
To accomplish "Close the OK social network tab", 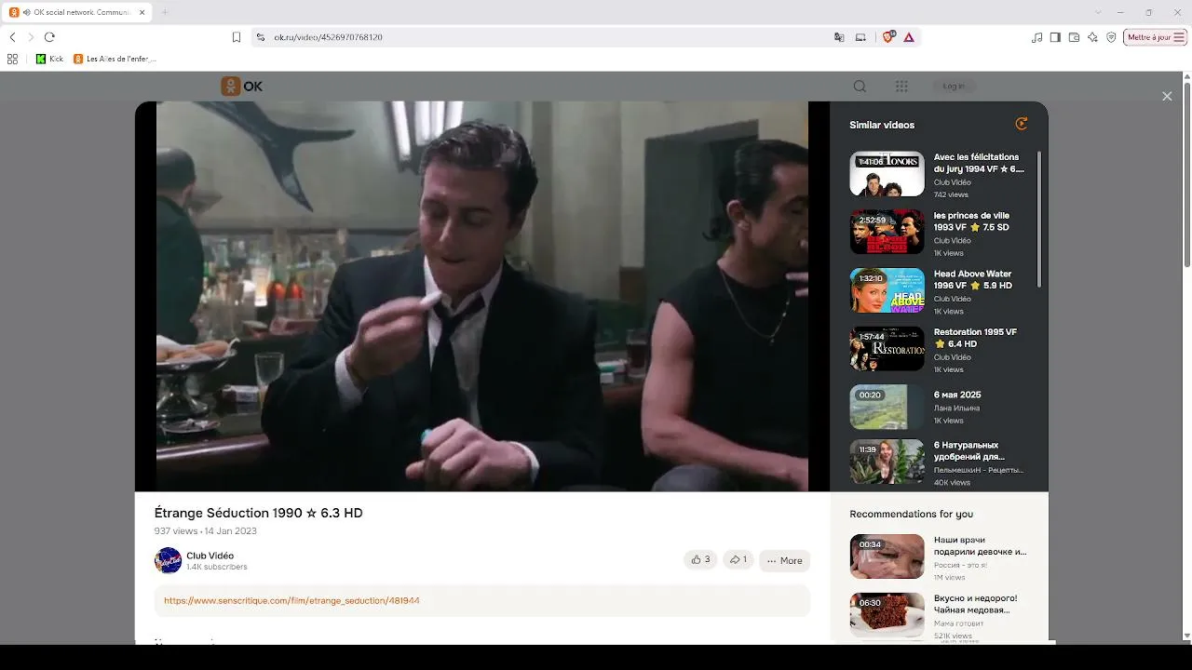I will (142, 12).
